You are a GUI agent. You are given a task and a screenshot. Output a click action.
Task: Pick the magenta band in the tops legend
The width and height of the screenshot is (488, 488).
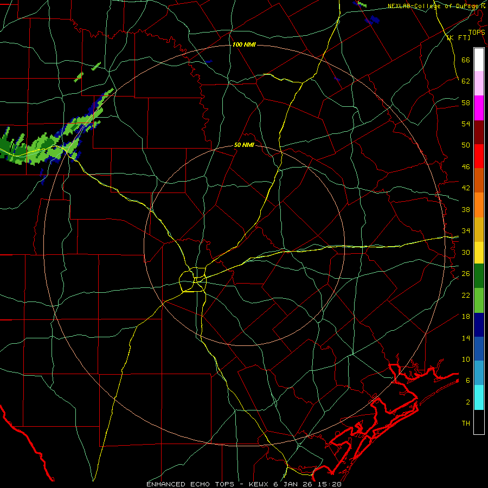[479, 108]
